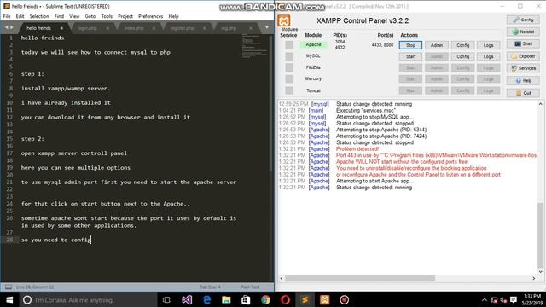Launch Visual Studio from the taskbar
The image size is (546, 307).
(187, 299)
